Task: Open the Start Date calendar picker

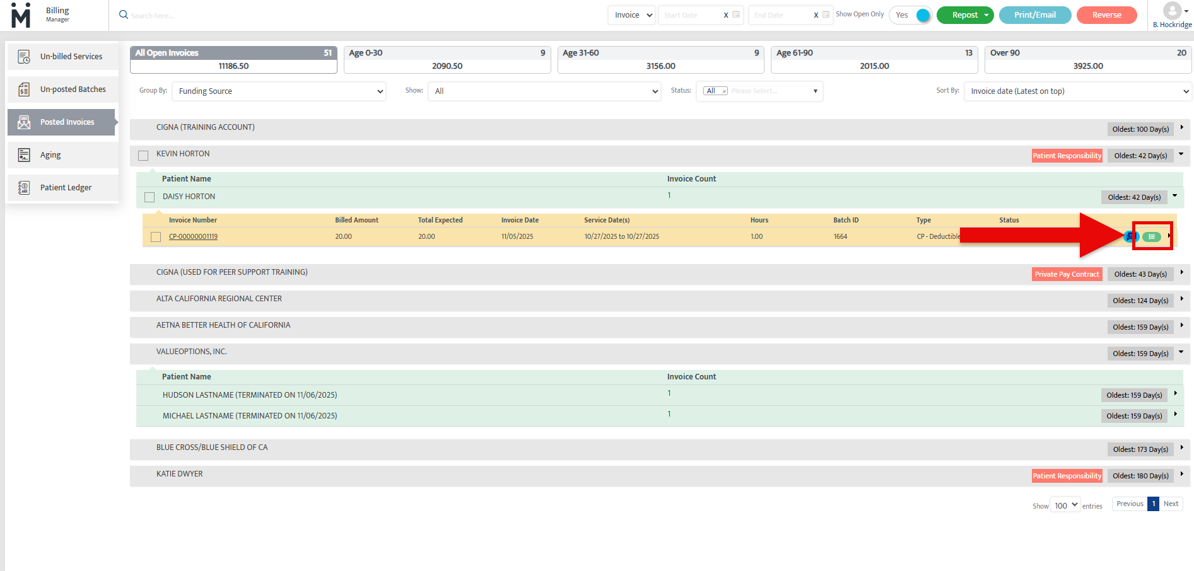Action: 736,14
